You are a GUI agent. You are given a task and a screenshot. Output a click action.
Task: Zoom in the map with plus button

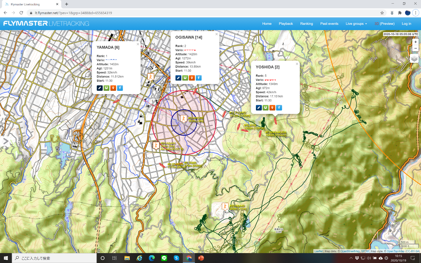click(x=416, y=42)
